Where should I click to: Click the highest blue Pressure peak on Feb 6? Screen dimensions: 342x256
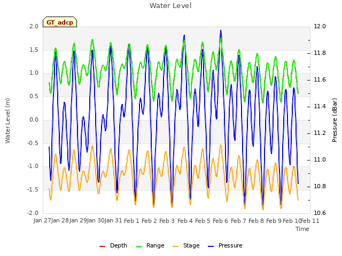pos(221,31)
